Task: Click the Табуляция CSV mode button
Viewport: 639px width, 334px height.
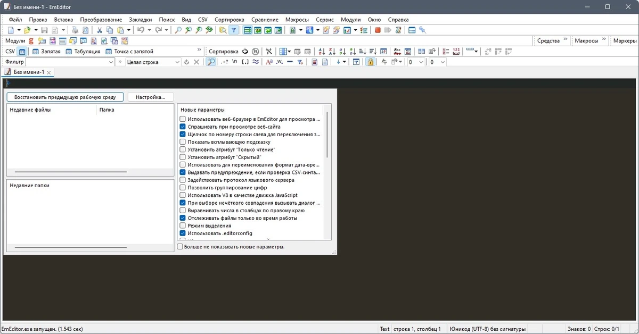Action: point(83,52)
